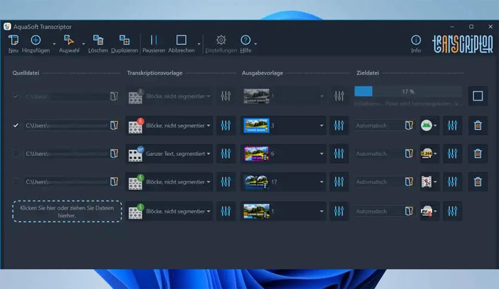Check the checkbox of the Ganzer Text row
The width and height of the screenshot is (499, 289).
click(x=16, y=153)
